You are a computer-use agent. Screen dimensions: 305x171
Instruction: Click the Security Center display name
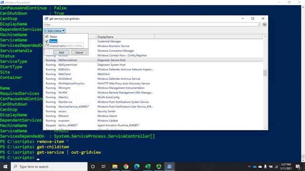(x=106, y=111)
